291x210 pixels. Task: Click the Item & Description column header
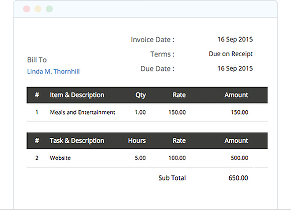(77, 95)
